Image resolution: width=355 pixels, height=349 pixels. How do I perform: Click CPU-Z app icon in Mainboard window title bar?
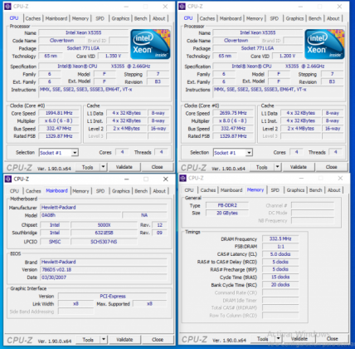(8, 179)
